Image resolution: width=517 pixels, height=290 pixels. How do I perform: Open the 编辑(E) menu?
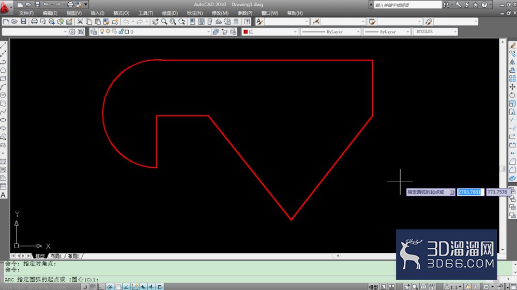(x=50, y=13)
